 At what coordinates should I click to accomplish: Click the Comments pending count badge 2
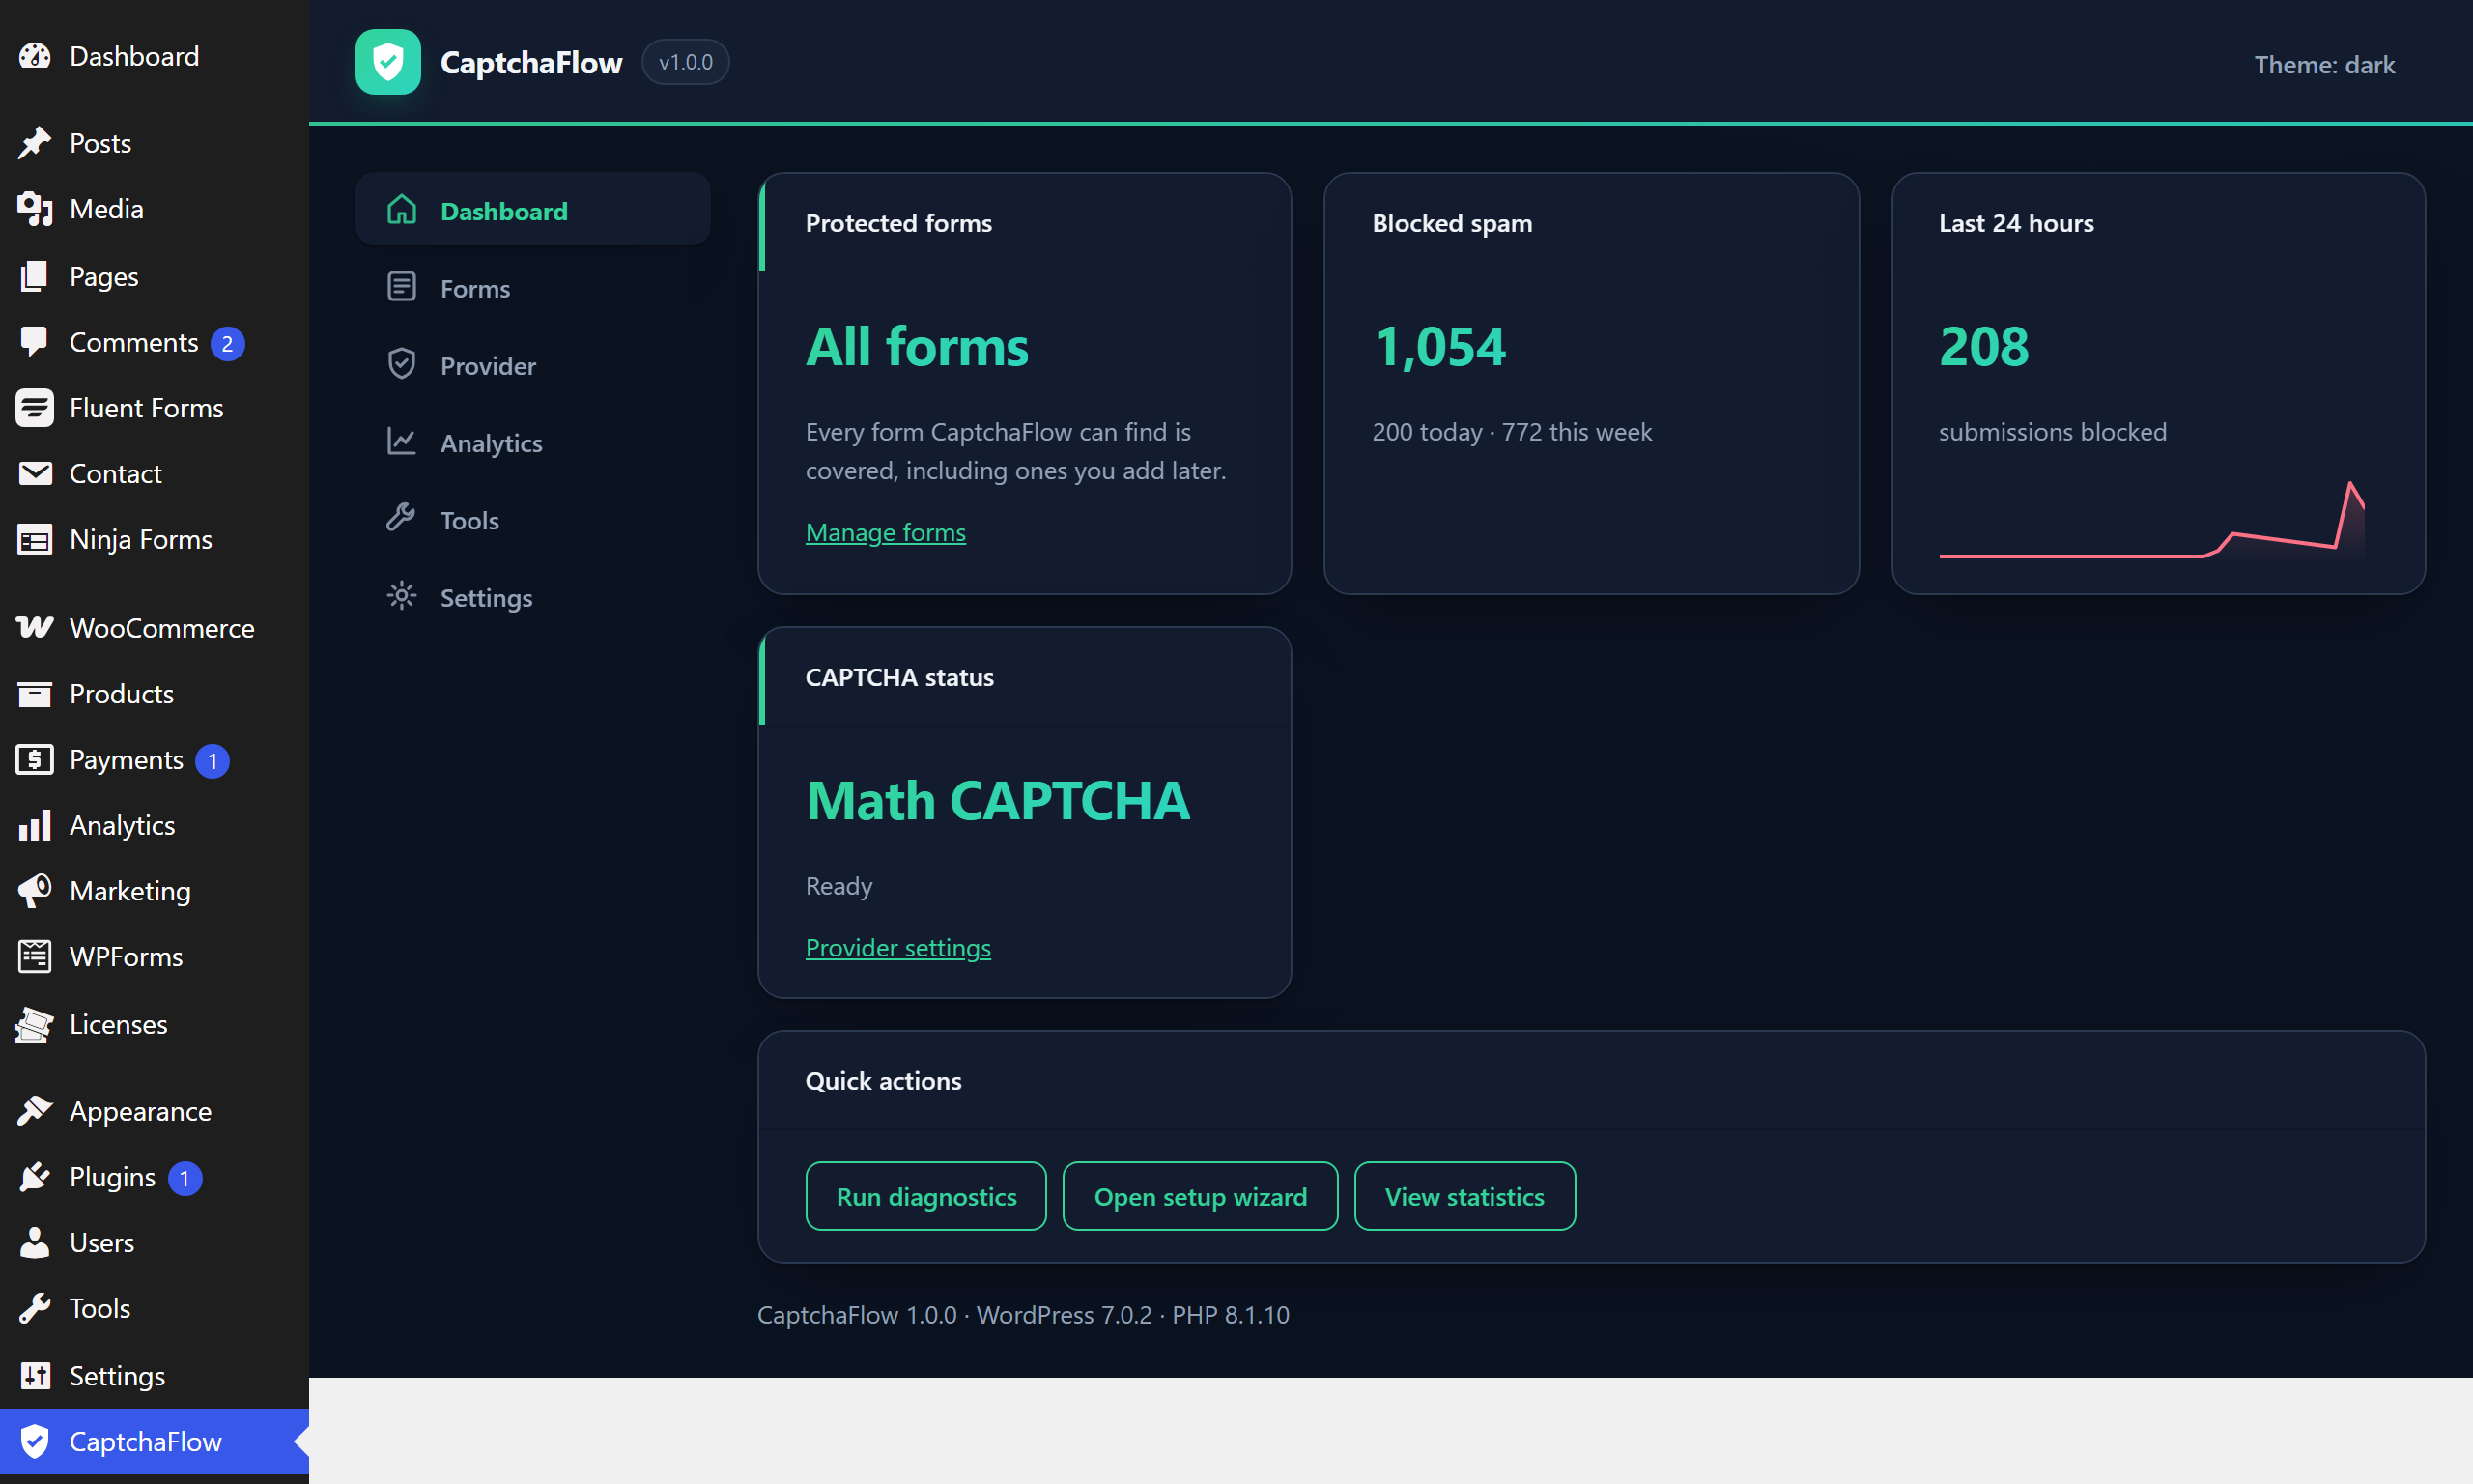pyautogui.click(x=228, y=343)
